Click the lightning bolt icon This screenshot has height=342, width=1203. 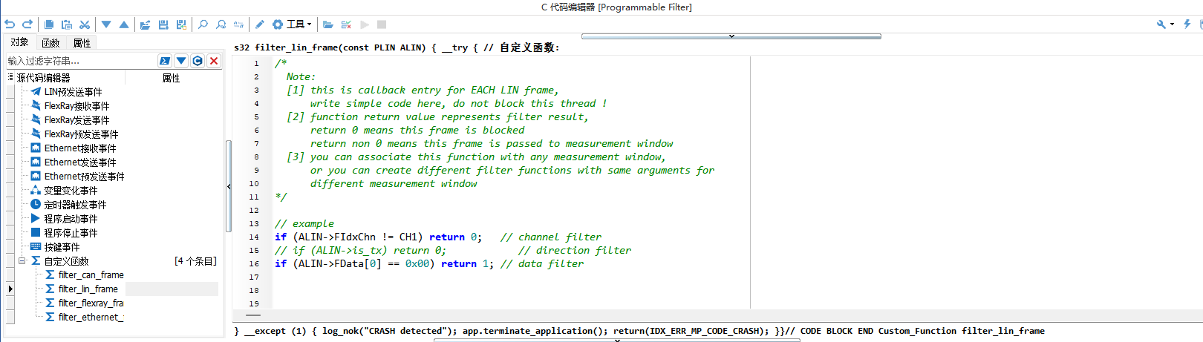(1187, 24)
